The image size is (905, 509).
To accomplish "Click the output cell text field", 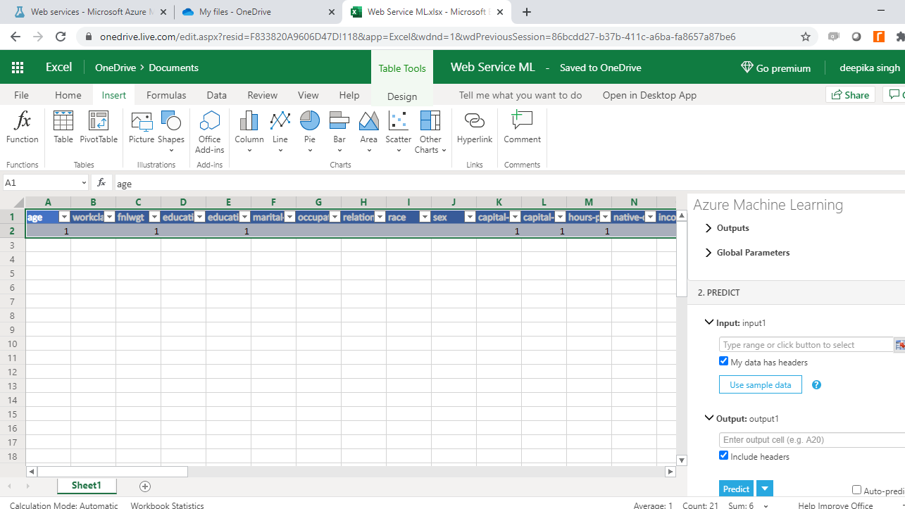I will click(812, 439).
